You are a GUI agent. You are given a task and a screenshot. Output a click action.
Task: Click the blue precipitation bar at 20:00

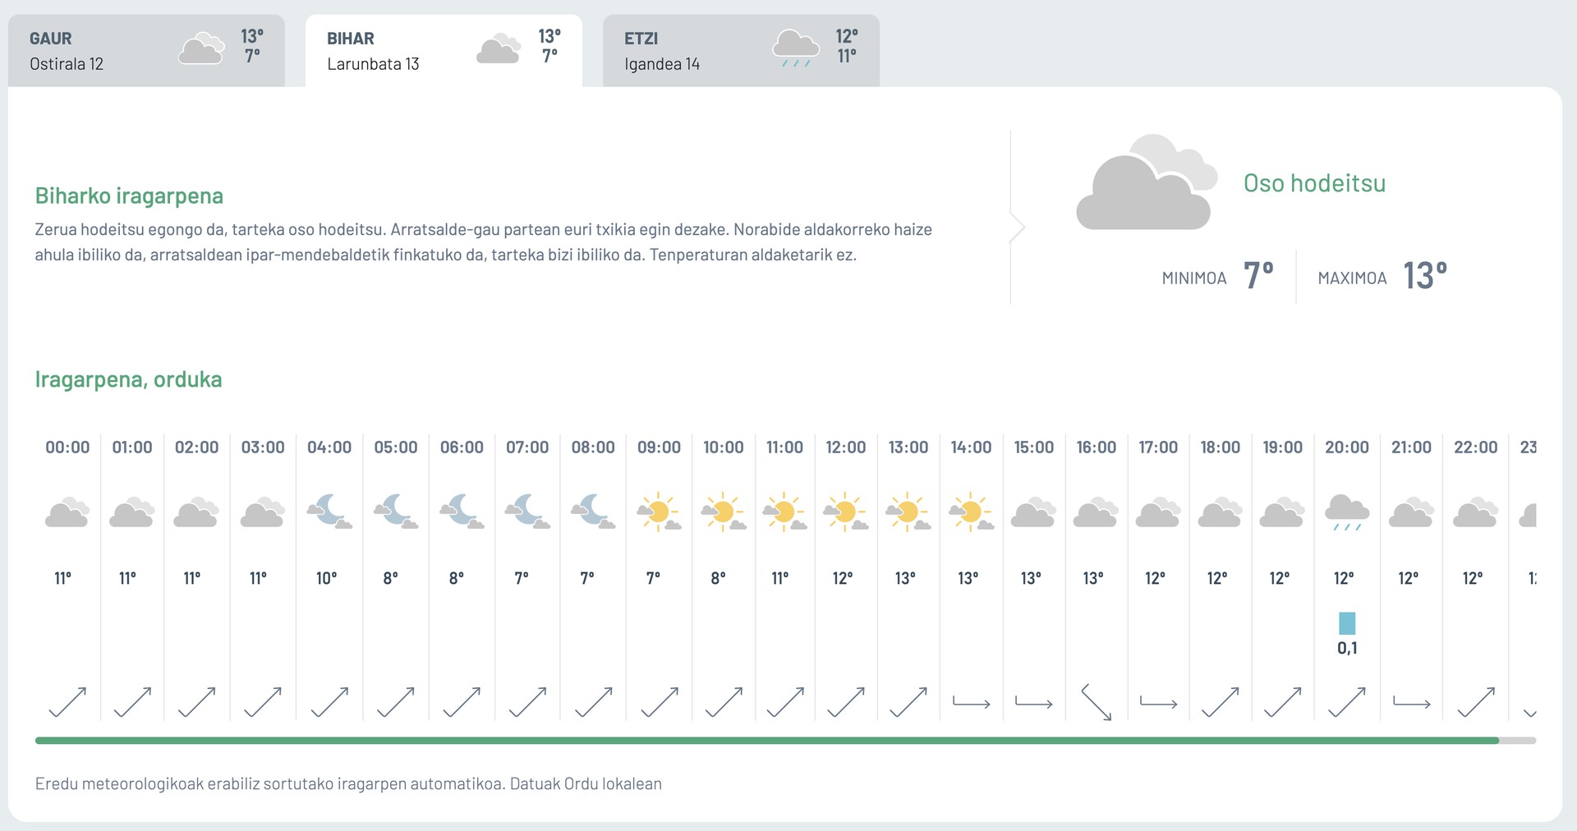point(1347,623)
